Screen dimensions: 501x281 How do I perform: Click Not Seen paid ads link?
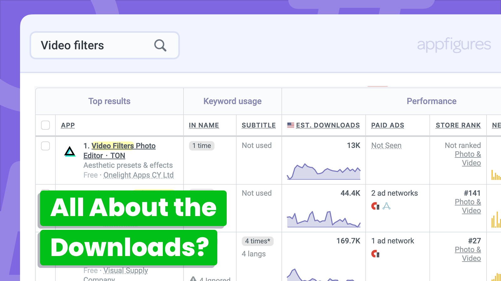[386, 145]
